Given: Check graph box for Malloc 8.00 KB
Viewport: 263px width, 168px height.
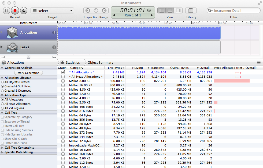Looking at the screenshot, I should (63, 81).
